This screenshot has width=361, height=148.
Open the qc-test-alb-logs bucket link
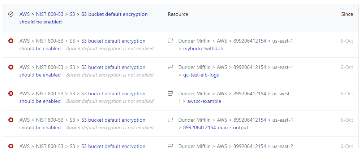201,75
